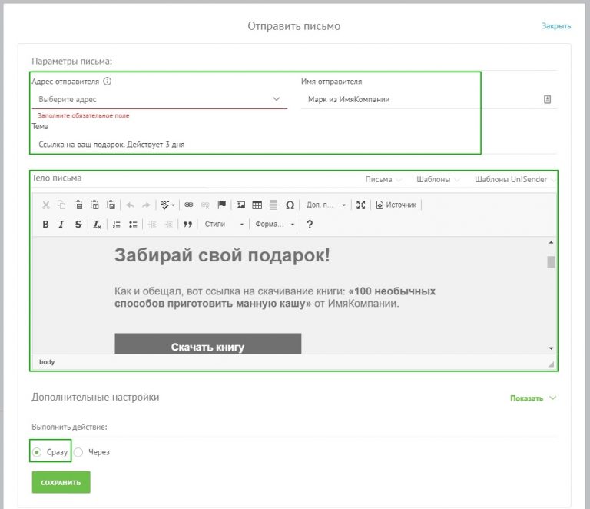Viewport: 590px width, 509px height.
Task: Apply italic formatting in editor toolbar
Action: [x=61, y=225]
